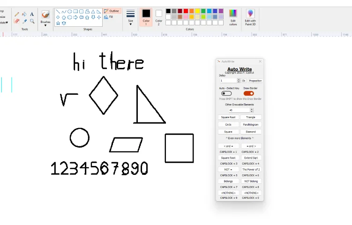
Task: Choose the Oval shape
Action: point(69,11)
